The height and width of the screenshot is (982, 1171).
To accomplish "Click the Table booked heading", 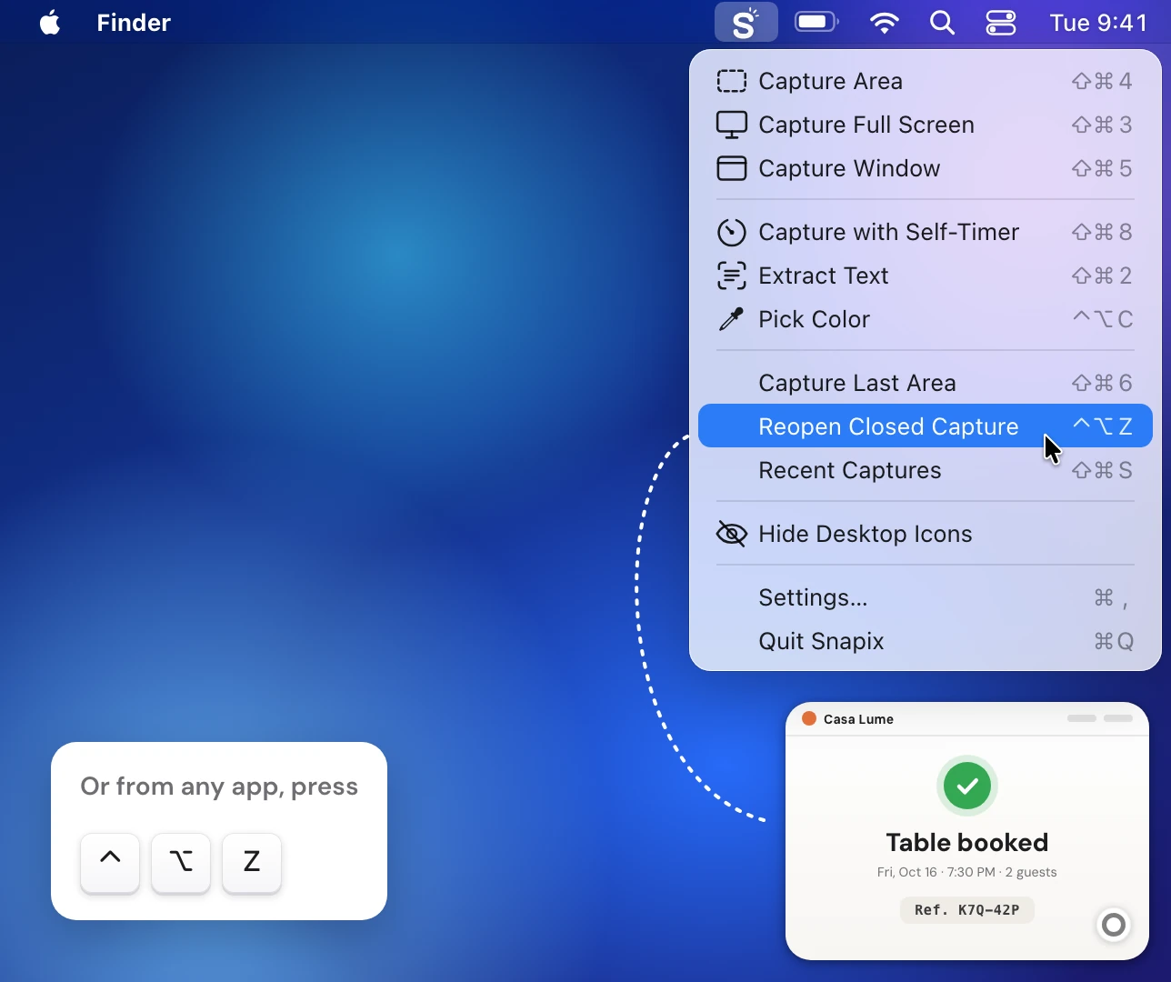I will pos(967,843).
